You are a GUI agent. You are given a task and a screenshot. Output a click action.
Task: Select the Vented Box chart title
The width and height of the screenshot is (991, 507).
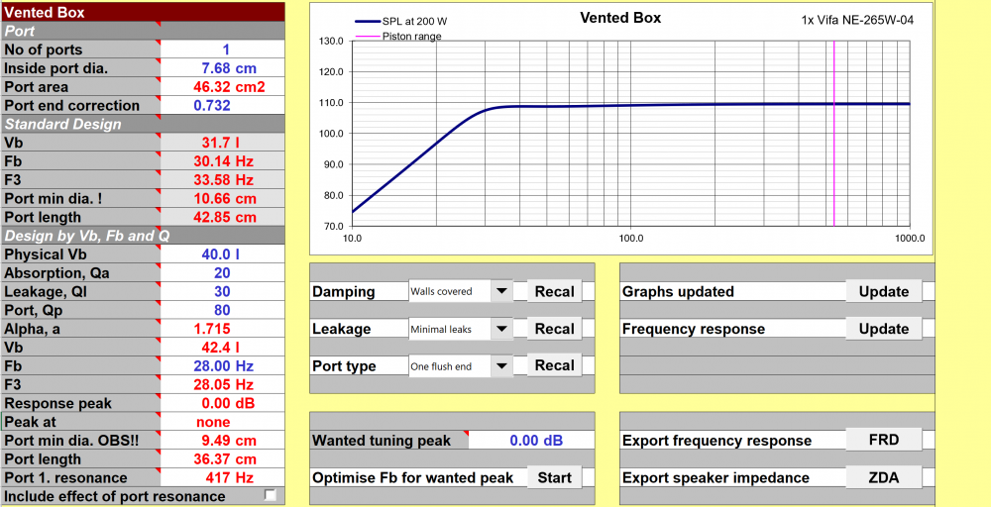(x=620, y=18)
